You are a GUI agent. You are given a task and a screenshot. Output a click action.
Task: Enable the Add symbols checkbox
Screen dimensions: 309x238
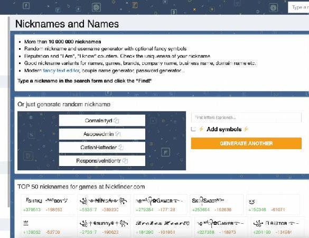(x=193, y=129)
